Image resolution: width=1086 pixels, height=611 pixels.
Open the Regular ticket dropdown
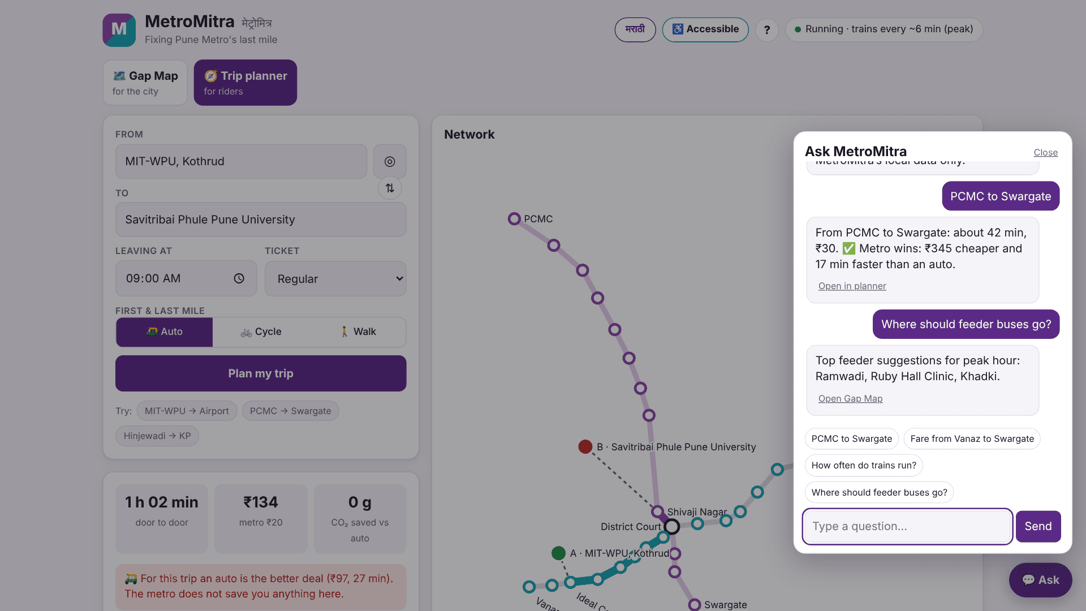(335, 279)
